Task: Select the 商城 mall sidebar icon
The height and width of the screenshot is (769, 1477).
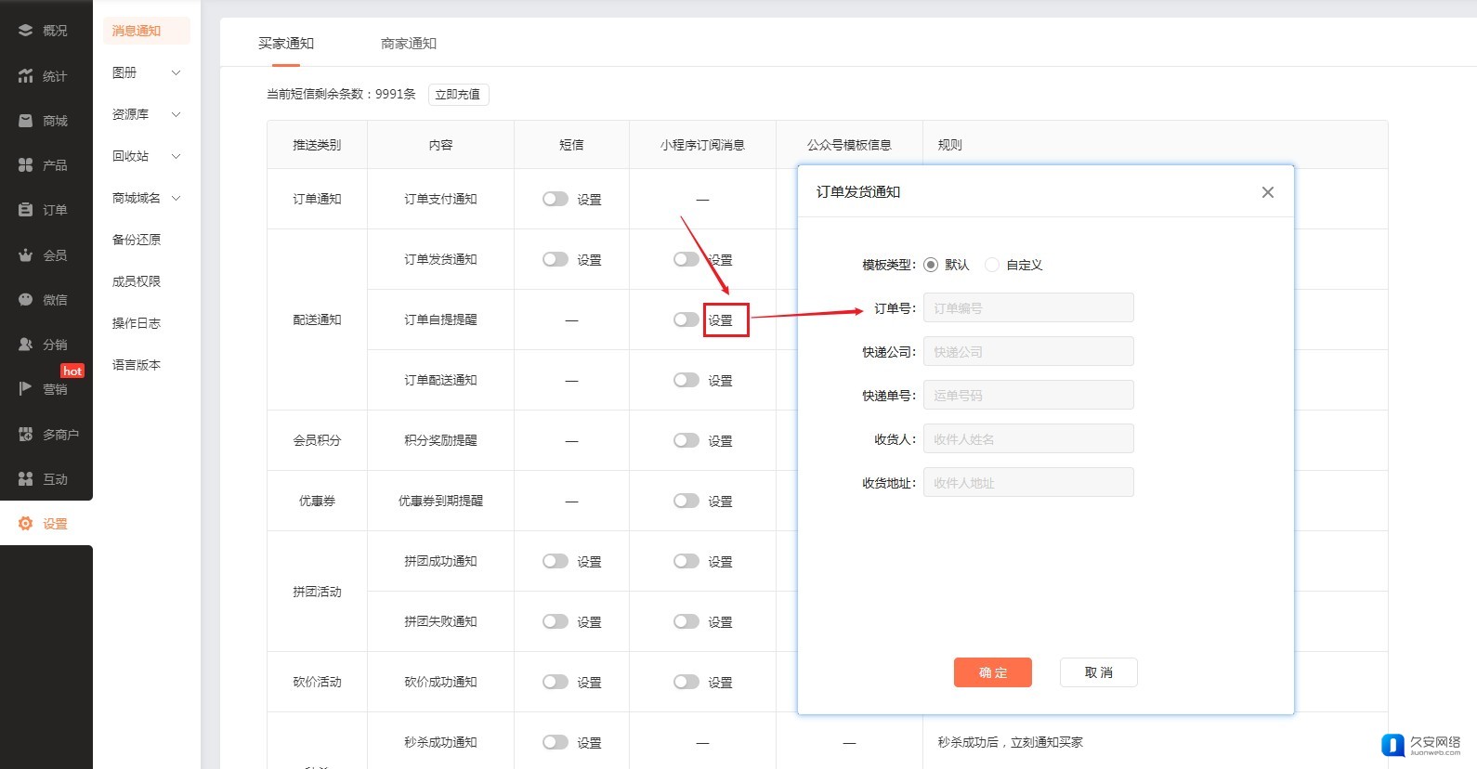Action: pos(26,121)
